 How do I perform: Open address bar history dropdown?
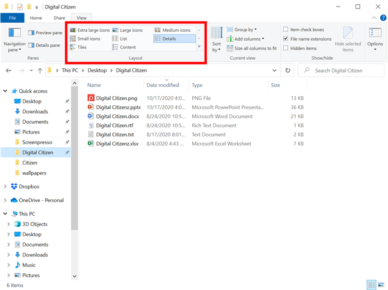pos(274,71)
